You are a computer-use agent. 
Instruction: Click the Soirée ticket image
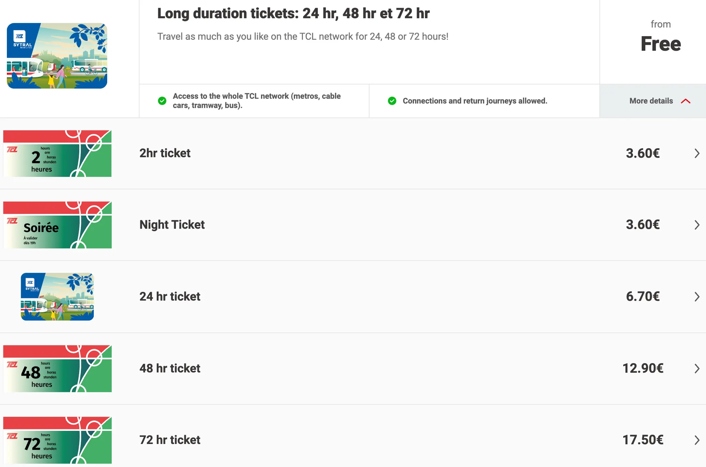coord(57,225)
